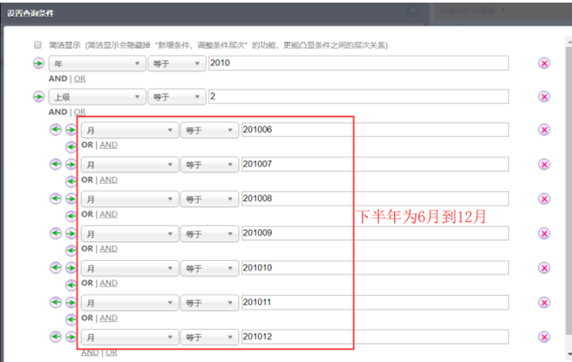Switch to AND under the 201010 condition
This screenshot has width=572, height=362.
[x=109, y=283]
